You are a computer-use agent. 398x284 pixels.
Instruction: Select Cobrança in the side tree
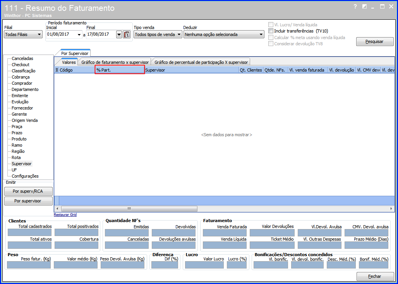(x=21, y=77)
